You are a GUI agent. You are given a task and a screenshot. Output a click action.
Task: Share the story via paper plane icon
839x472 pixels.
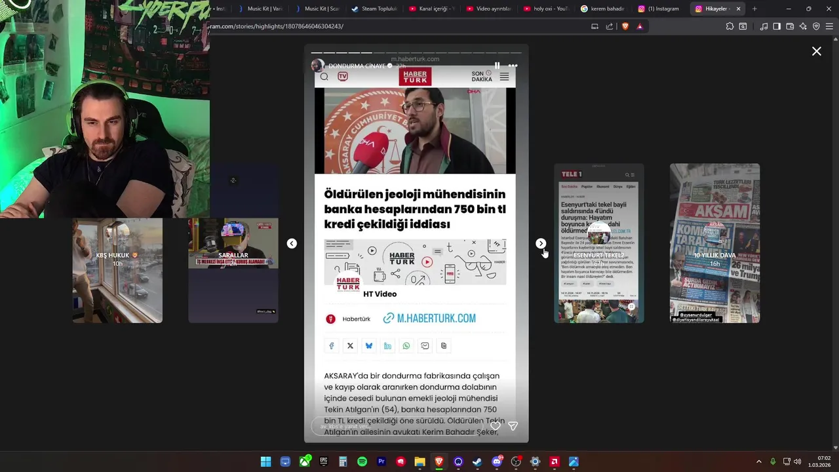coord(513,426)
